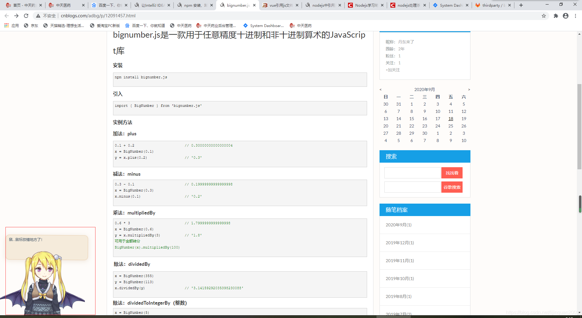The image size is (582, 318).
Task: Open the 2019年8月(1) archive
Action: click(x=398, y=296)
